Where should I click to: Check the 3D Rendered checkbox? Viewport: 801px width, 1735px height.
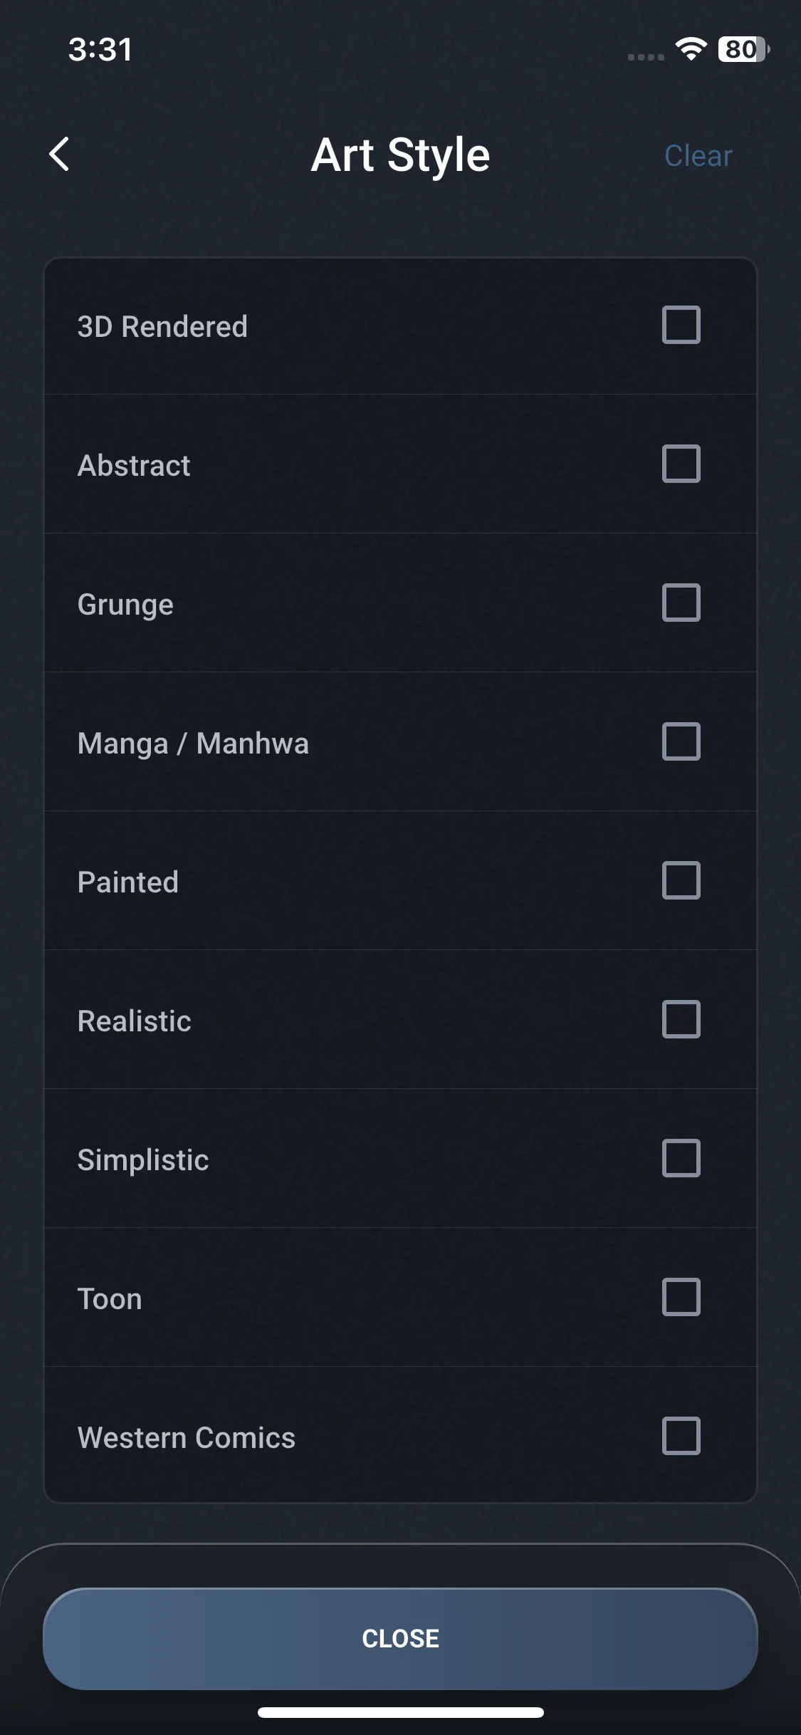681,325
